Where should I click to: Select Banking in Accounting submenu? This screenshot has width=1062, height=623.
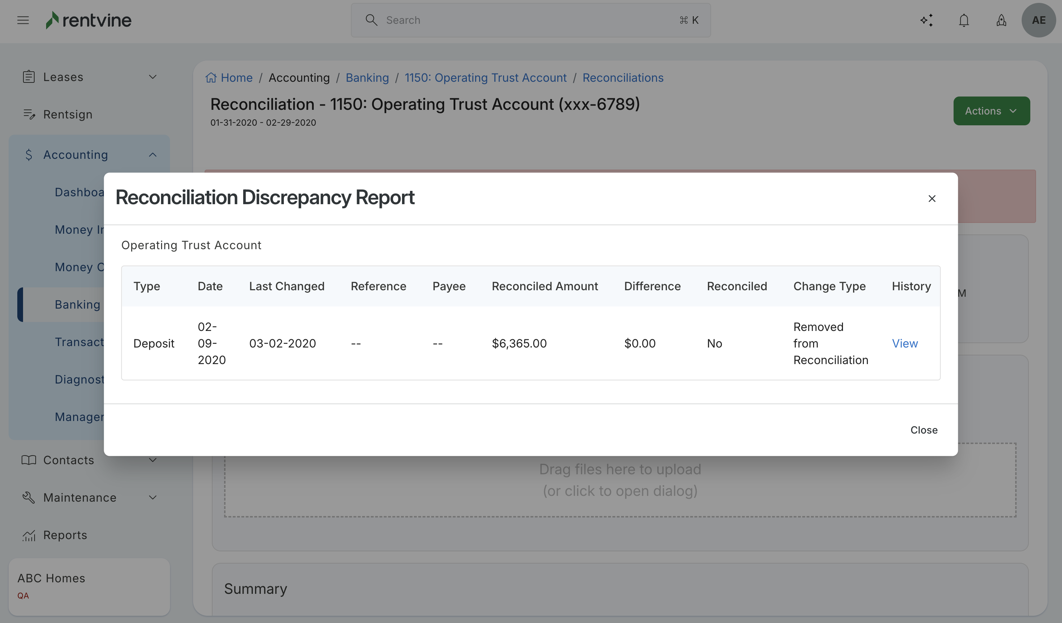(x=77, y=305)
